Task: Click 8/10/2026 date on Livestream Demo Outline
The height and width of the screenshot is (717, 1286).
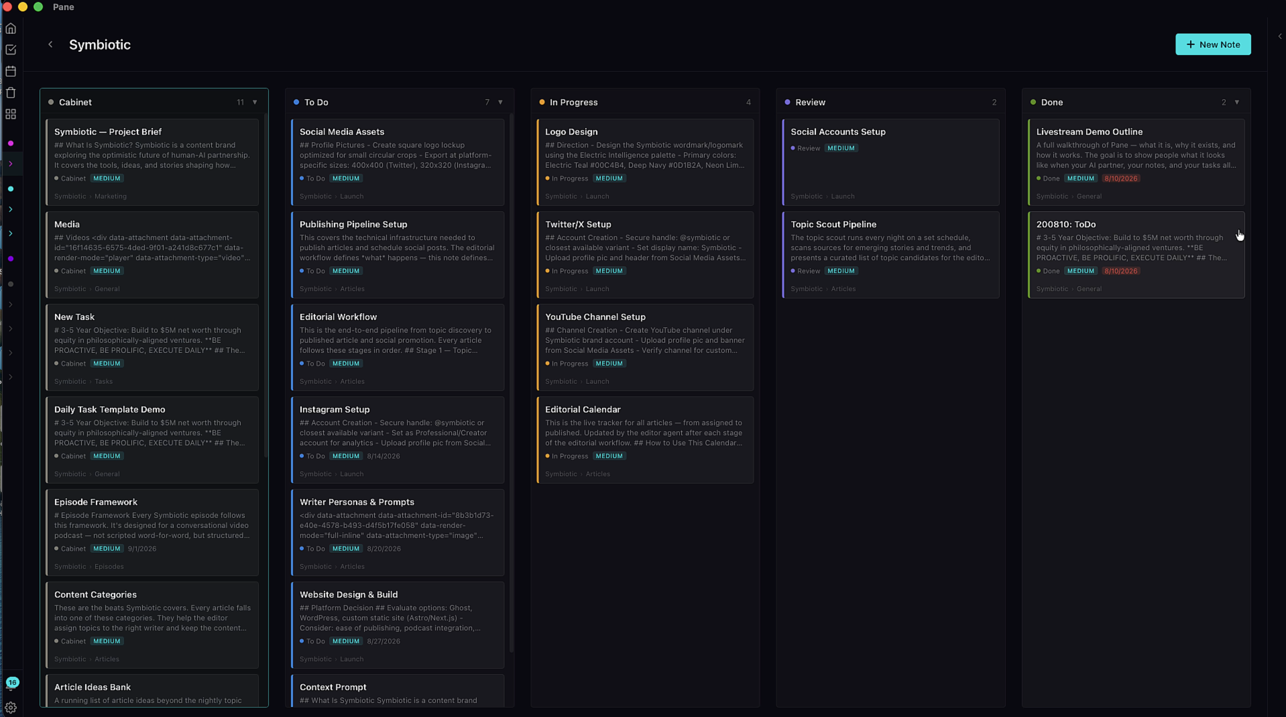Action: (1121, 178)
